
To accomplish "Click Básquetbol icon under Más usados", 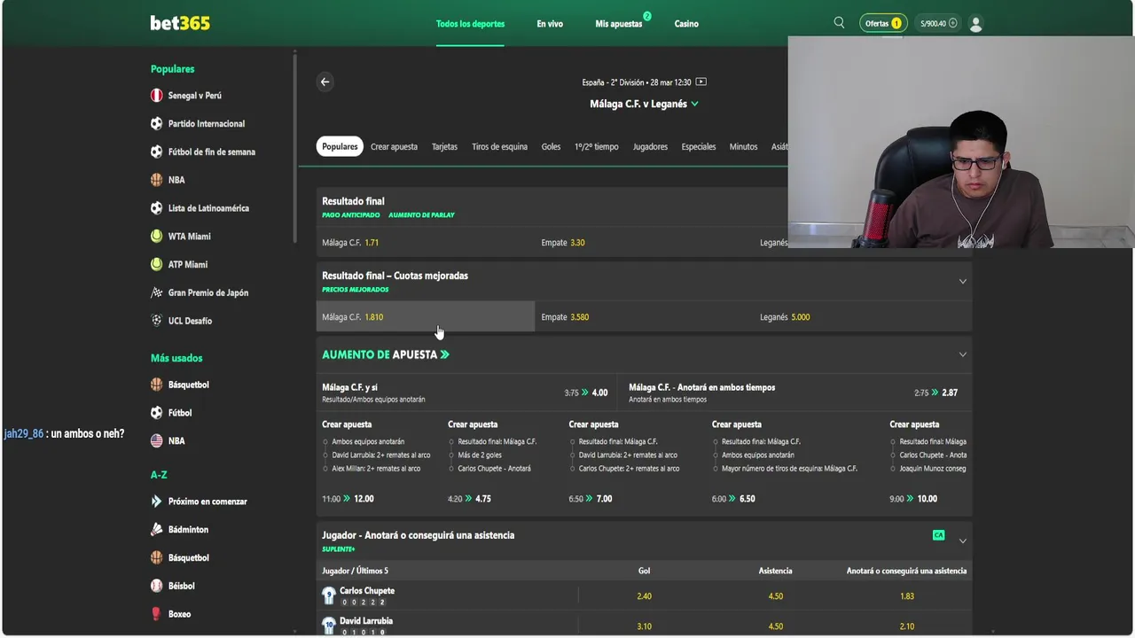I will pyautogui.click(x=156, y=385).
